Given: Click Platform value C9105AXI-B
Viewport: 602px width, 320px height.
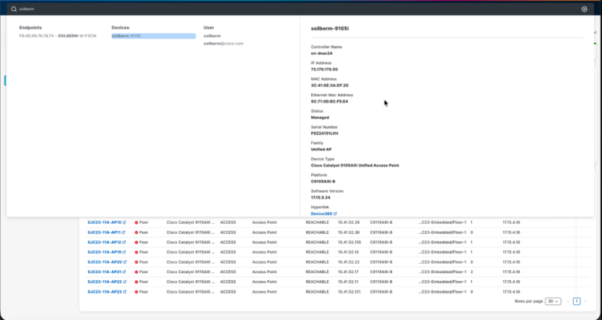Looking at the screenshot, I should (323, 182).
